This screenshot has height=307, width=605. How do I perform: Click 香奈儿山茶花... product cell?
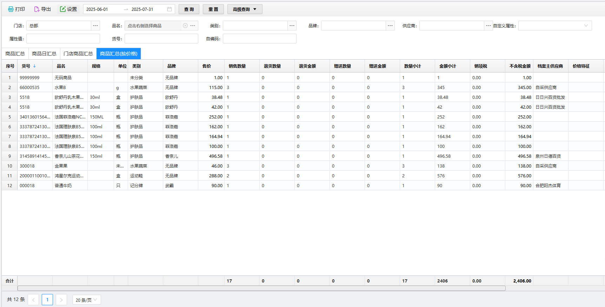click(x=69, y=156)
